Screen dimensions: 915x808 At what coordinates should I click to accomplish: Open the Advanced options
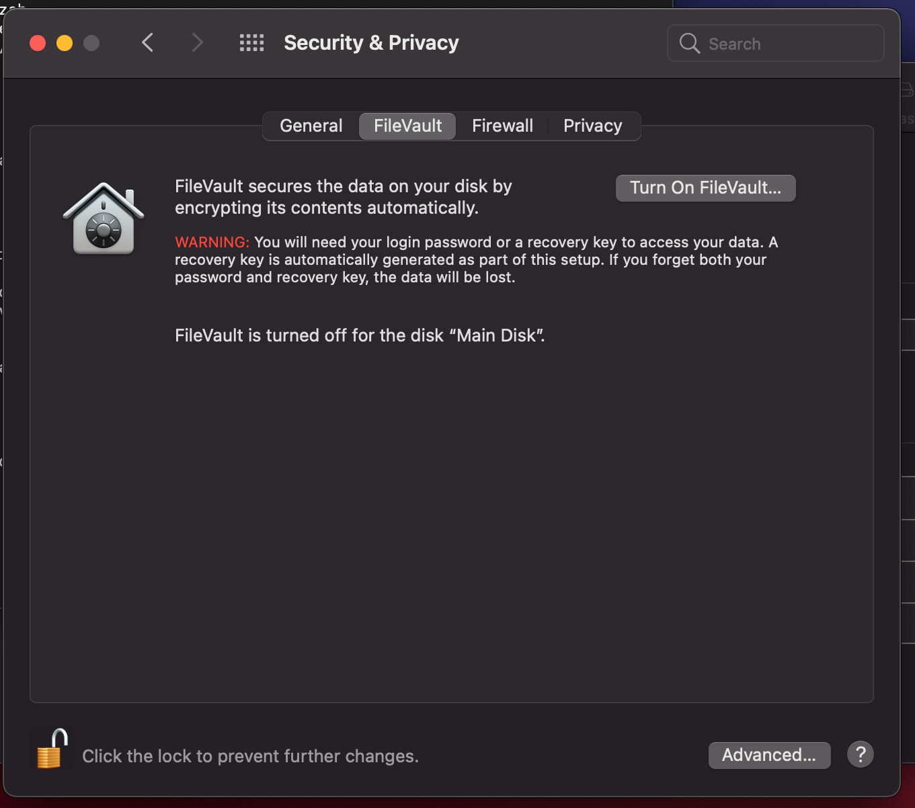(769, 755)
